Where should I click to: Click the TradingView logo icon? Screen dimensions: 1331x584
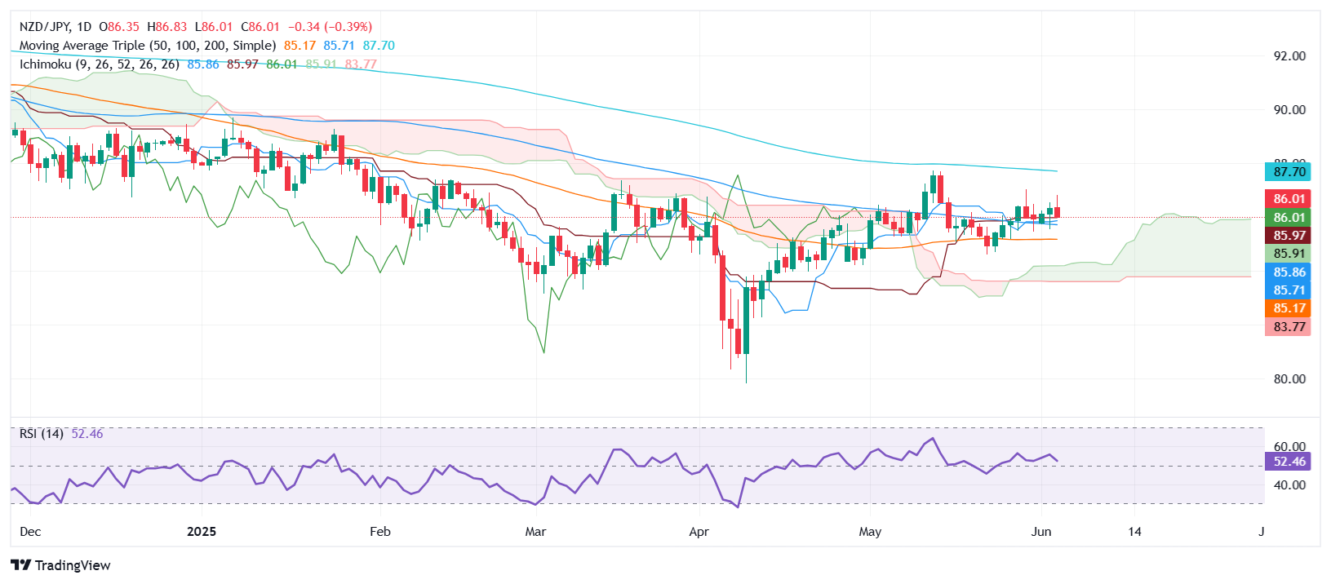[20, 565]
